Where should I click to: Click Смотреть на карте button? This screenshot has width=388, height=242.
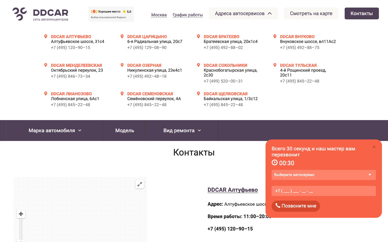311,14
